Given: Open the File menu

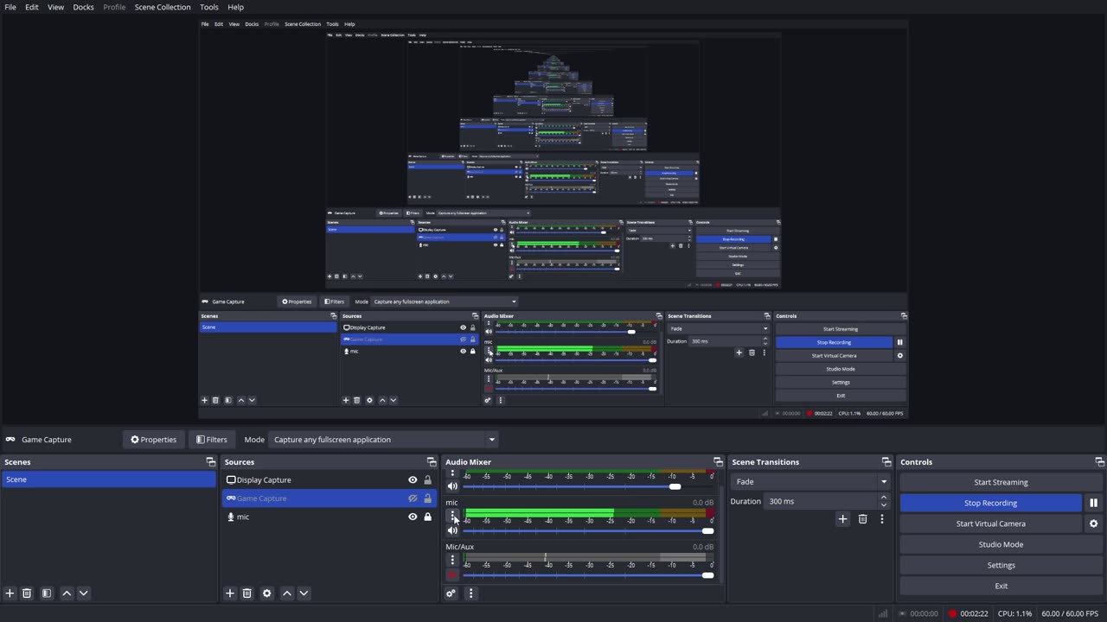Looking at the screenshot, I should [10, 7].
